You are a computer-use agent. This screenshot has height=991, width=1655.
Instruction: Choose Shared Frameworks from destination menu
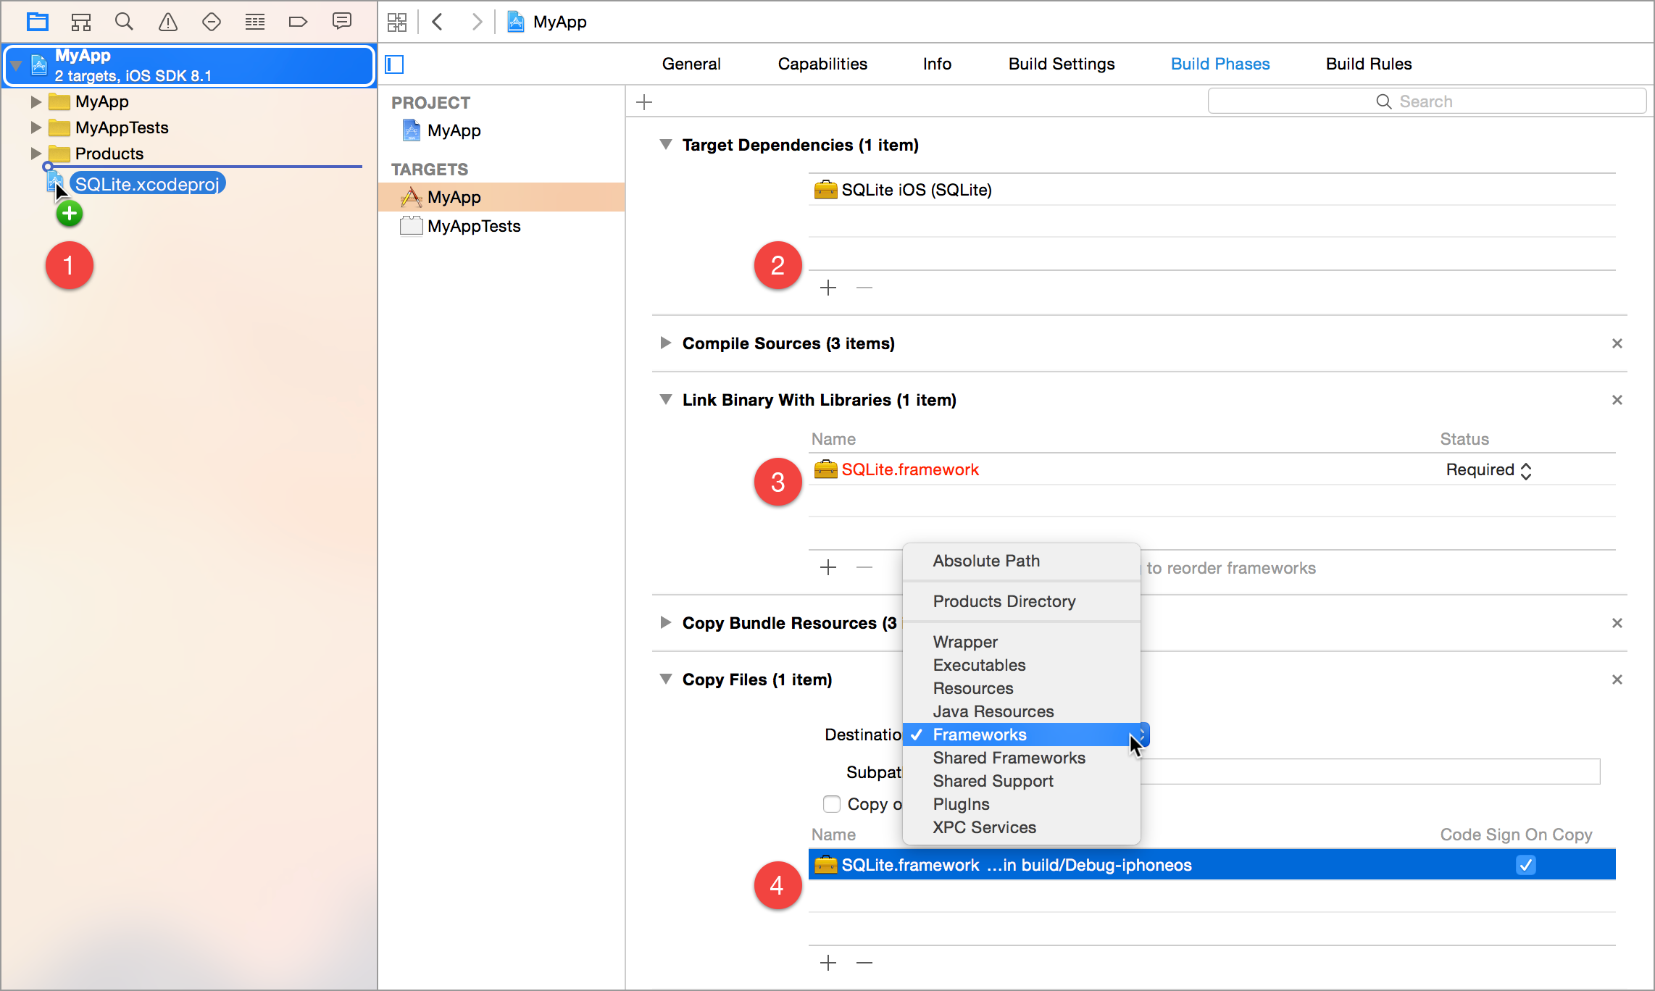pos(1009,758)
